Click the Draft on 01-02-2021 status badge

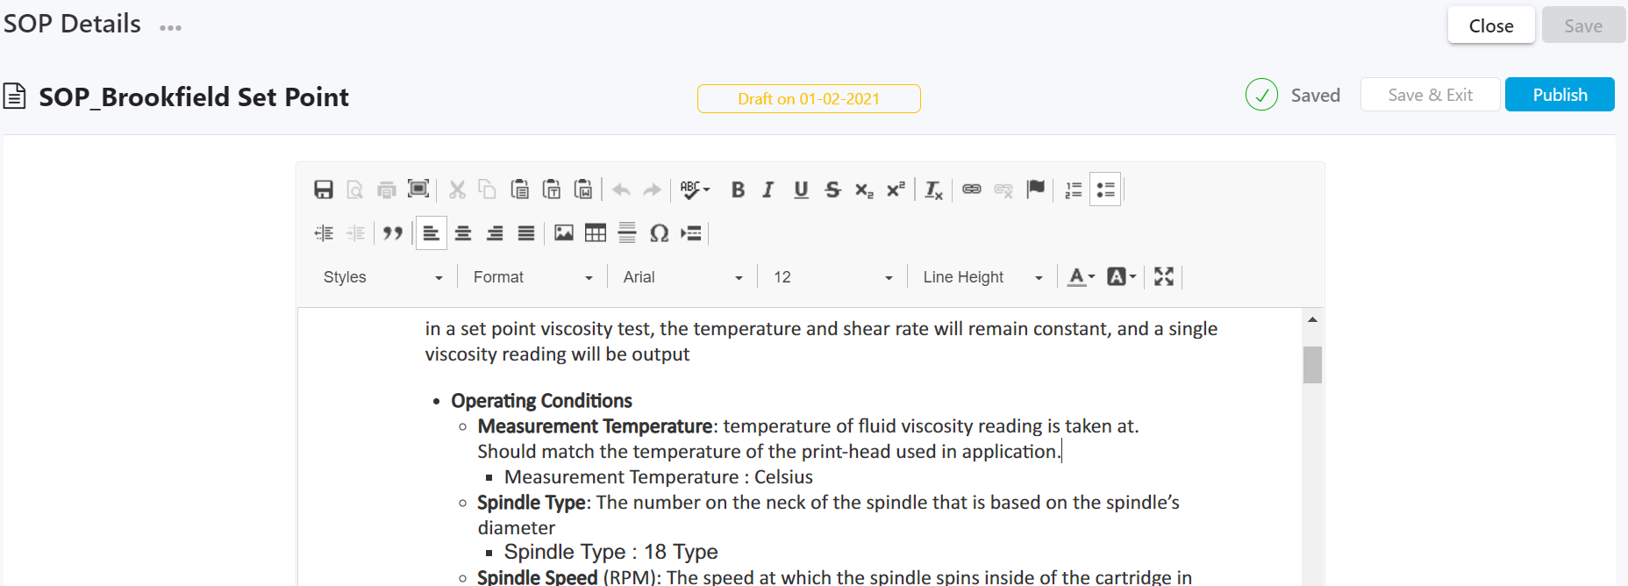click(809, 99)
